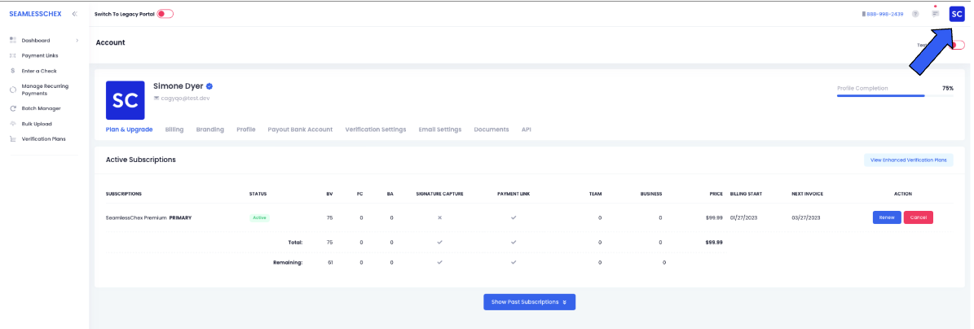Viewport: 974px width, 329px height.
Task: Click Show Past Subscriptions
Action: point(529,302)
